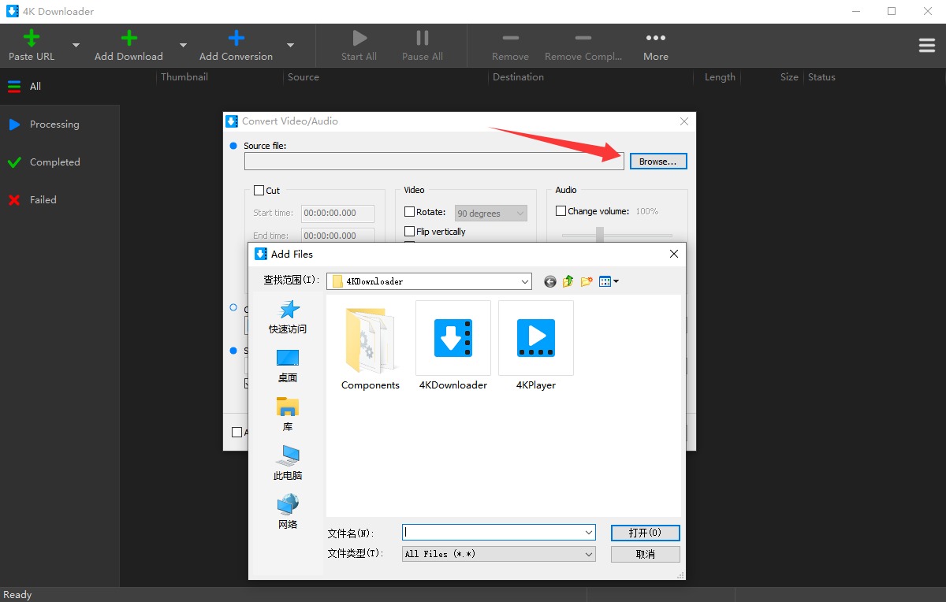946x602 pixels.
Task: Click the Remove toolbar icon
Action: [511, 38]
